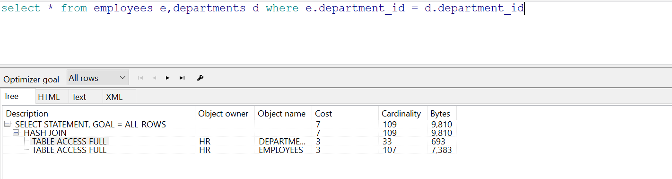Select the DEPARTMENTS table access full row
672x179 pixels.
click(x=230, y=142)
